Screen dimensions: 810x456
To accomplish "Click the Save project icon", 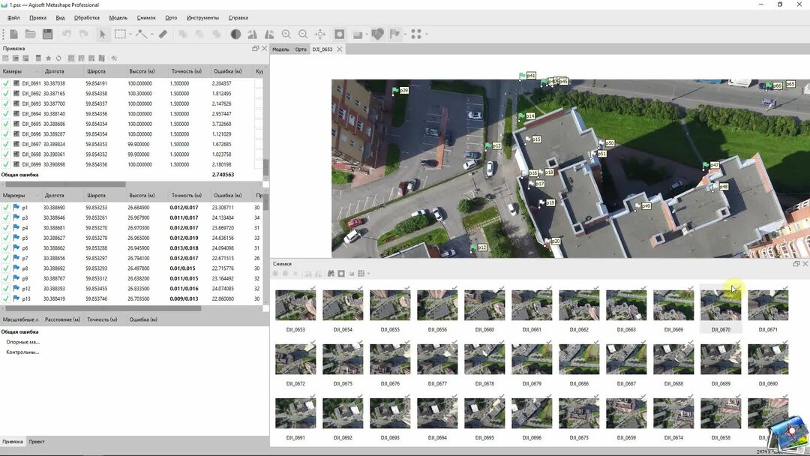I will [47, 34].
